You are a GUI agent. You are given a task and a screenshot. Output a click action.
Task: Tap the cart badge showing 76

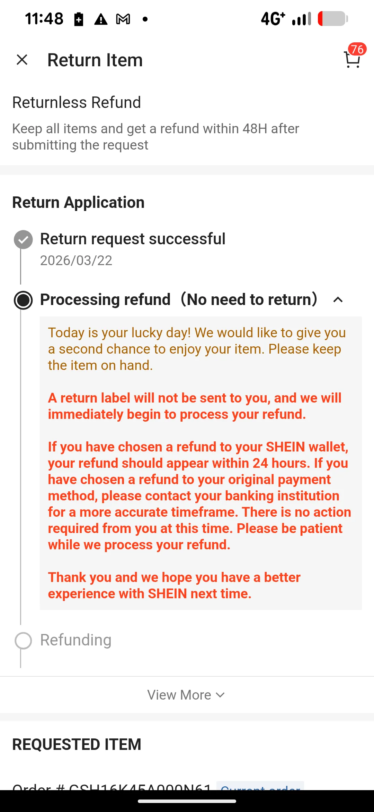(357, 49)
